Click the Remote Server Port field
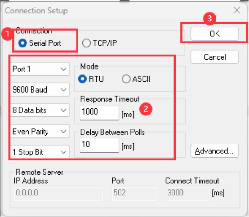 (134, 194)
